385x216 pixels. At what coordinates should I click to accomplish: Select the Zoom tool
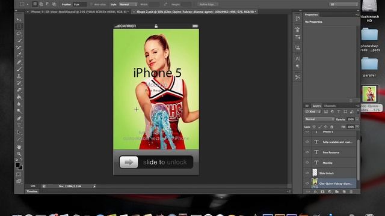(x=19, y=154)
